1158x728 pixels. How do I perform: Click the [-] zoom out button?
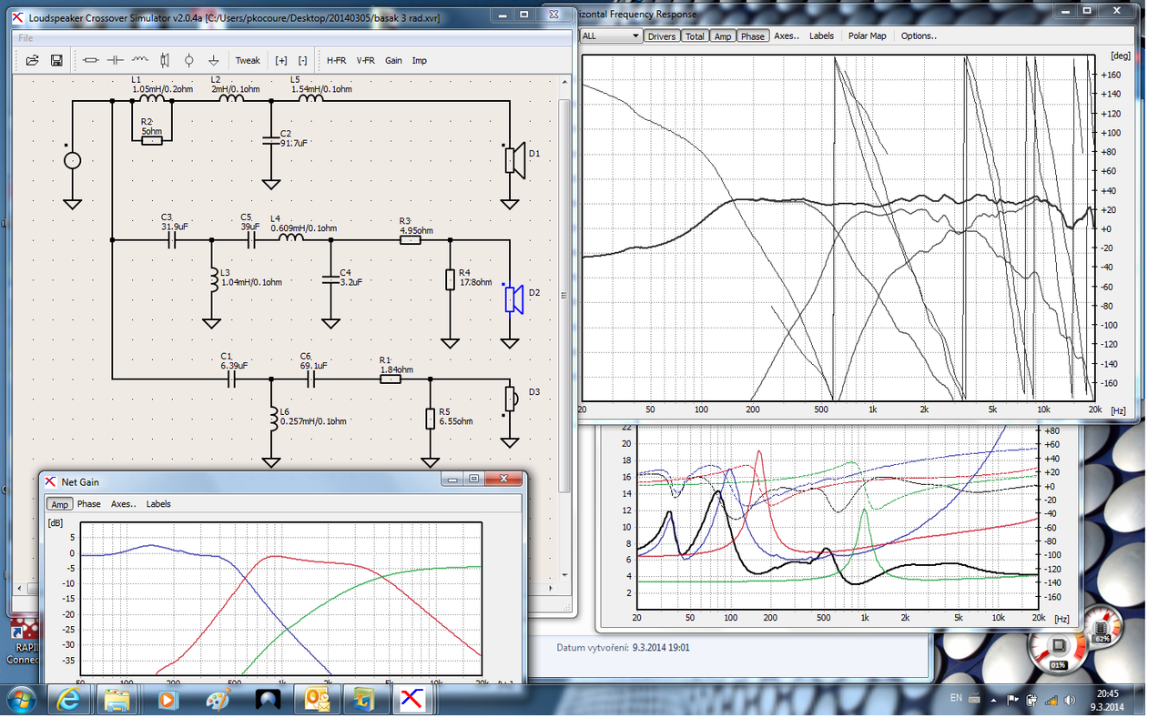[x=302, y=61]
